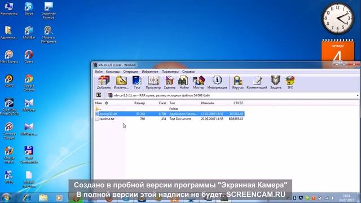Select the KMPlayer_... desktop file icon
This screenshot has height=203, width=361.
pos(29,129)
